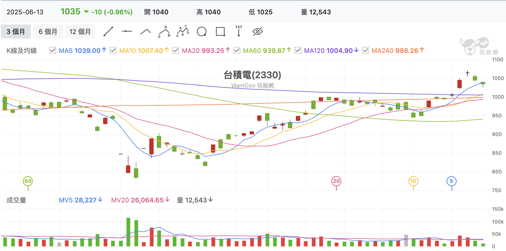Uncheck the MA120 moving average checkbox
Image resolution: width=506 pixels, height=251 pixels.
pyautogui.click(x=298, y=50)
